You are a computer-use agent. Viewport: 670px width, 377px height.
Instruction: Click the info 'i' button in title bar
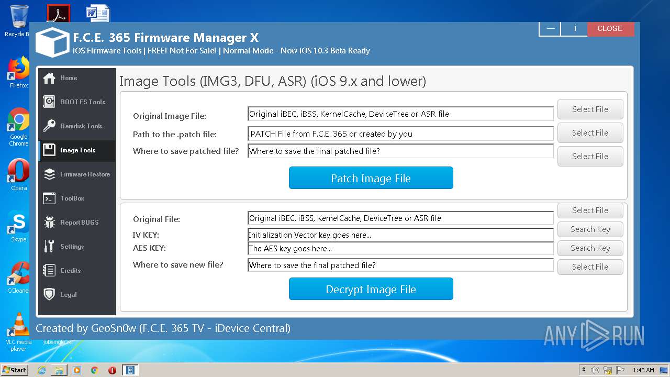(x=575, y=28)
